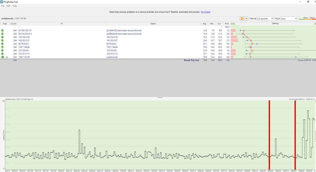Click the hop 5 pink packet loss bar
The width and height of the screenshot is (316, 172).
pyautogui.click(x=234, y=40)
